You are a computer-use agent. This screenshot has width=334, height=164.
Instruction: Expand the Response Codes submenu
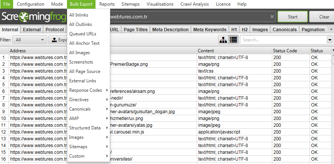[89, 90]
